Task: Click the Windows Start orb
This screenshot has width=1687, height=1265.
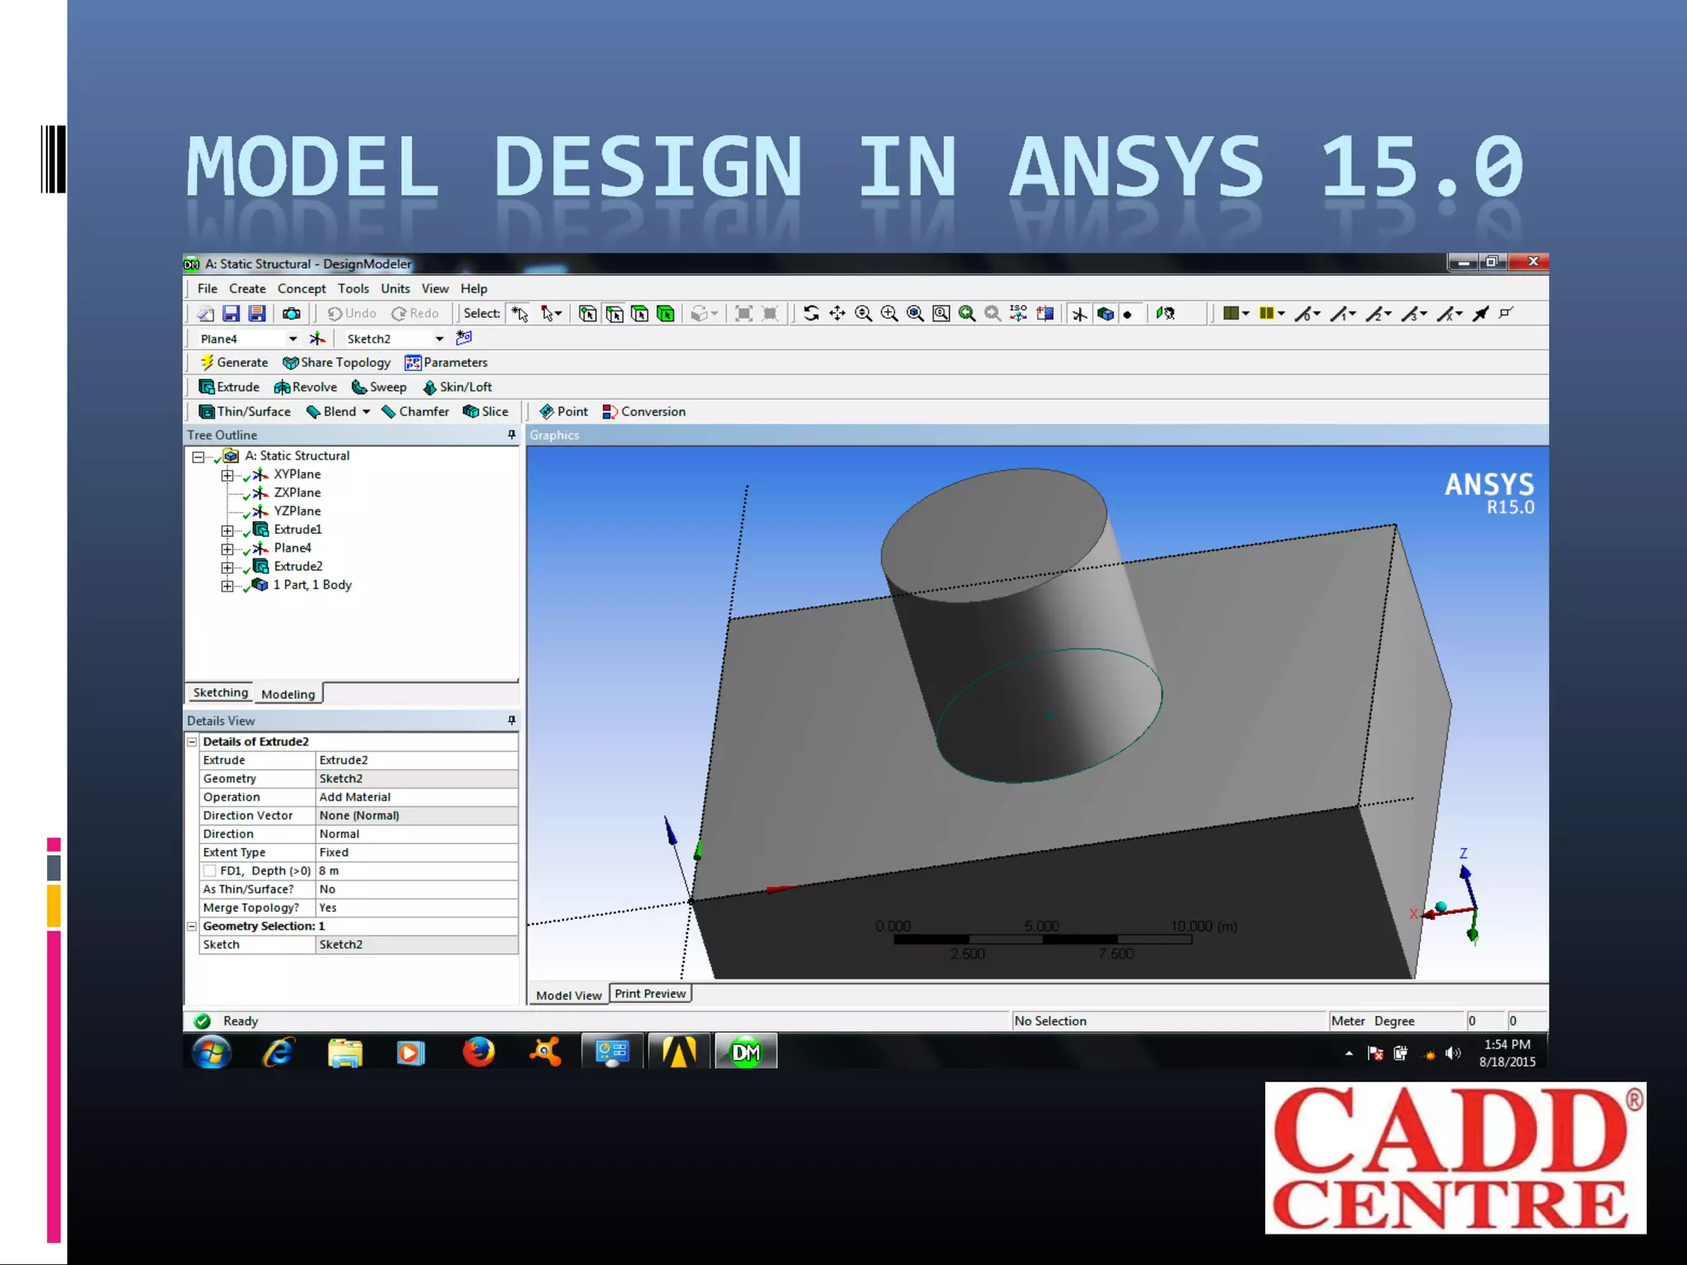Action: pos(212,1052)
